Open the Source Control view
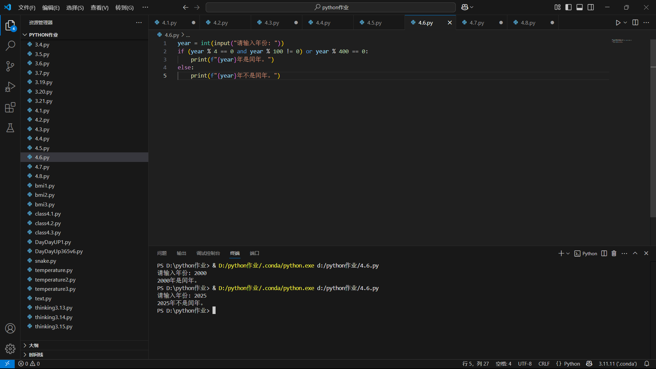Image resolution: width=656 pixels, height=369 pixels. click(10, 66)
